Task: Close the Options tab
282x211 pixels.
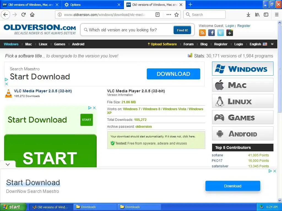Action: pyautogui.click(x=119, y=5)
